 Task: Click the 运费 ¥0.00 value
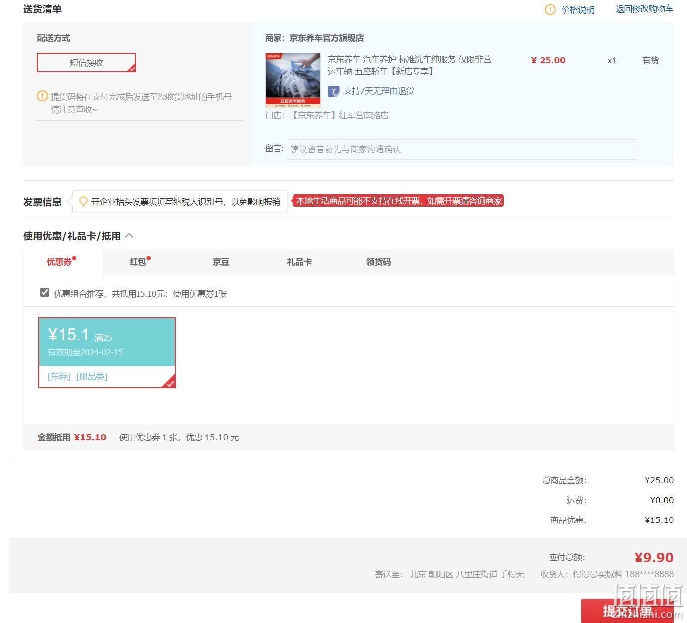662,500
